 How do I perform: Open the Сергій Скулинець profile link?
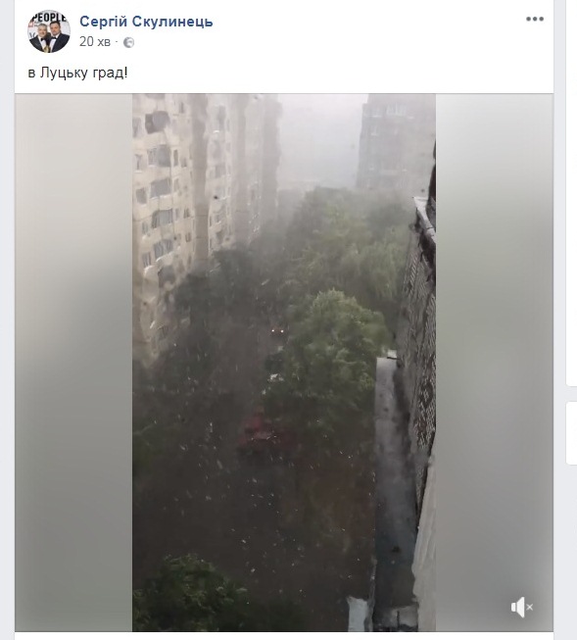(x=146, y=22)
